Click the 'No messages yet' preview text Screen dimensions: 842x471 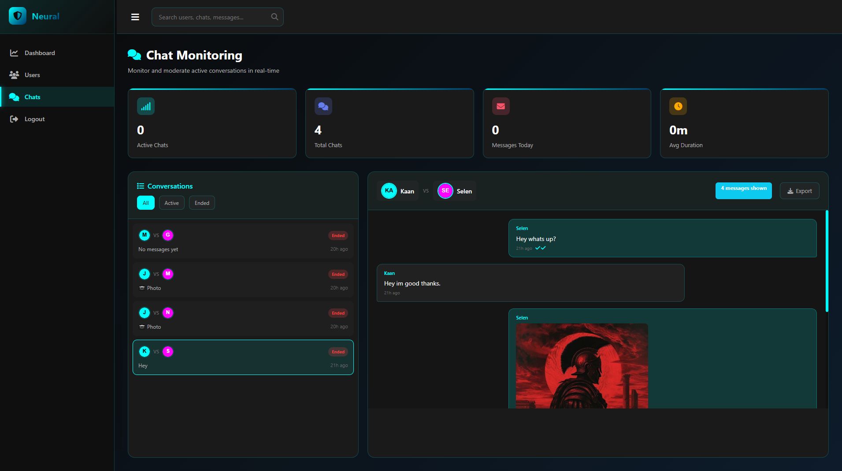click(158, 249)
